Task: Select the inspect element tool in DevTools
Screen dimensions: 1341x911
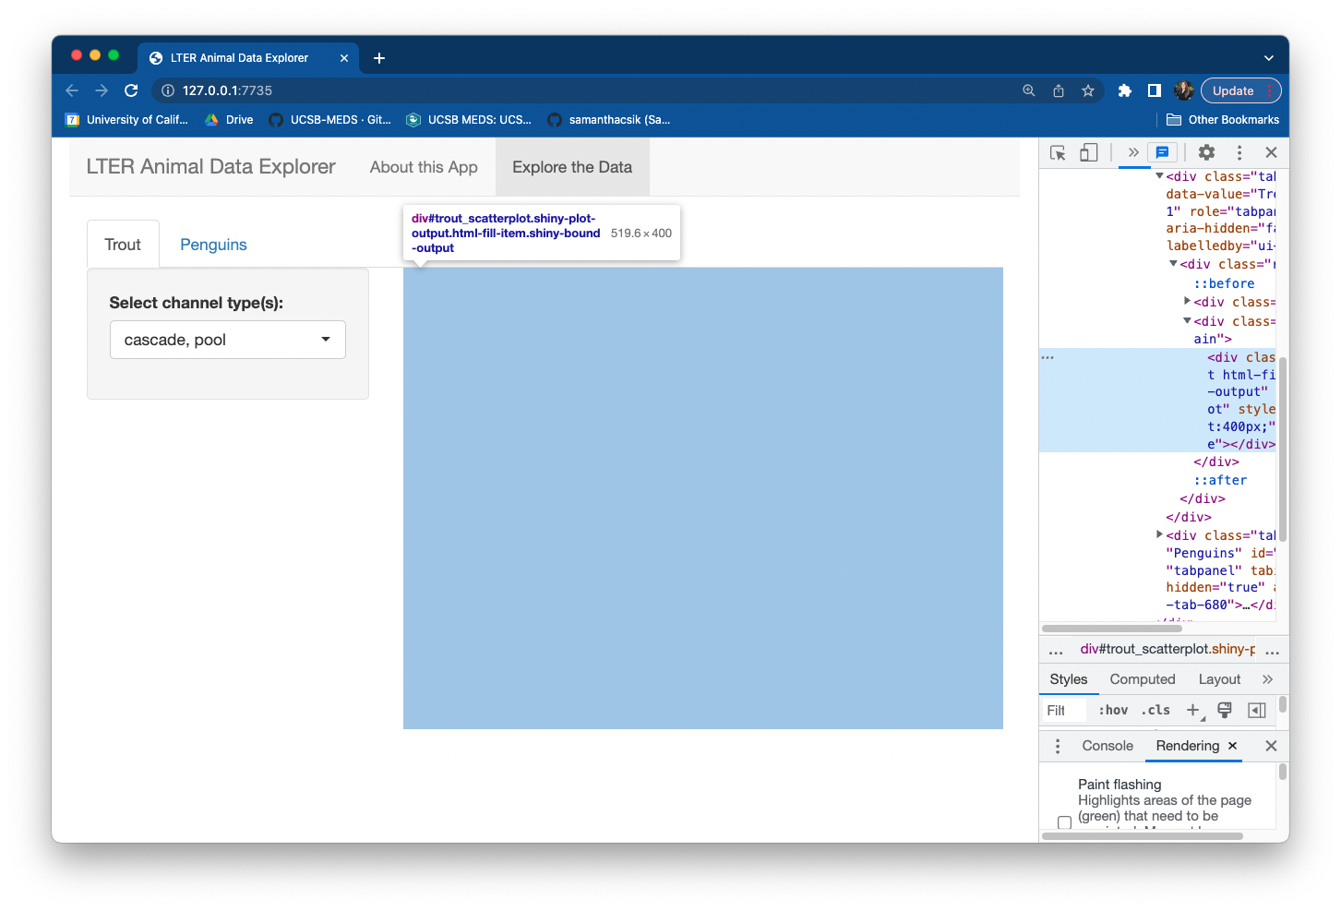Action: [1058, 152]
